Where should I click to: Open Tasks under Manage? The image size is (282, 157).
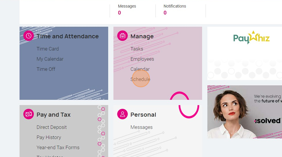[137, 49]
